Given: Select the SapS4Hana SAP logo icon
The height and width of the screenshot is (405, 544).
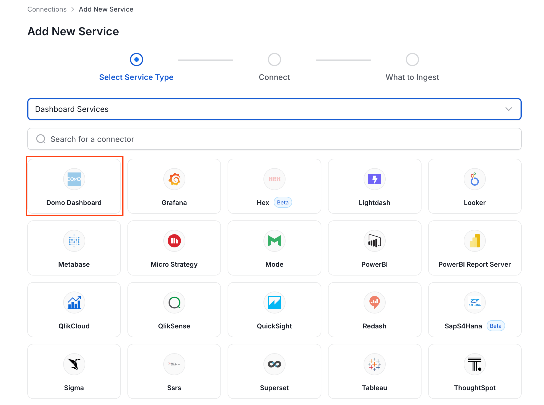Looking at the screenshot, I should tap(474, 303).
